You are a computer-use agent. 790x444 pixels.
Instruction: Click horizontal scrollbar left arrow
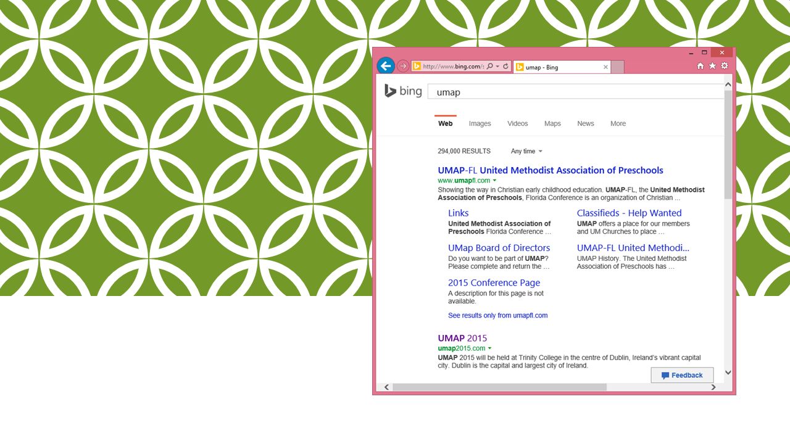click(387, 387)
